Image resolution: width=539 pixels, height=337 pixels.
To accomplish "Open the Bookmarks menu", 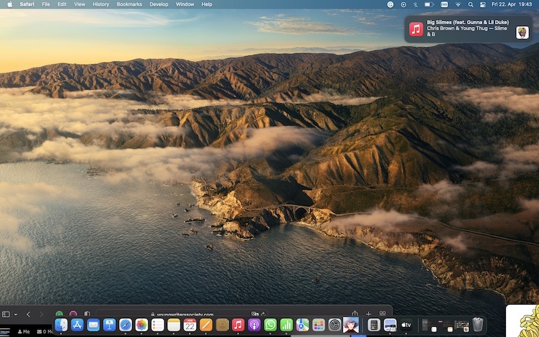I will click(x=129, y=5).
